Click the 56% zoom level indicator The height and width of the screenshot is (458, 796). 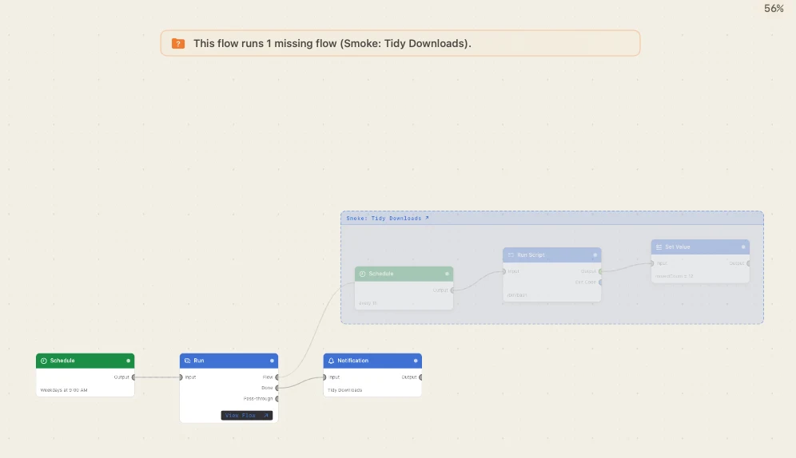point(774,9)
